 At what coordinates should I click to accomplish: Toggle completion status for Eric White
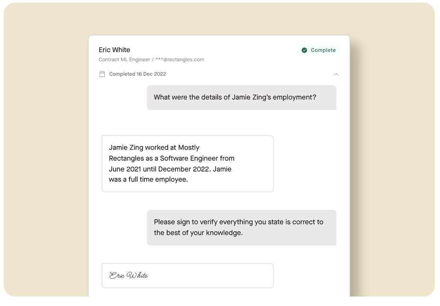tap(319, 50)
